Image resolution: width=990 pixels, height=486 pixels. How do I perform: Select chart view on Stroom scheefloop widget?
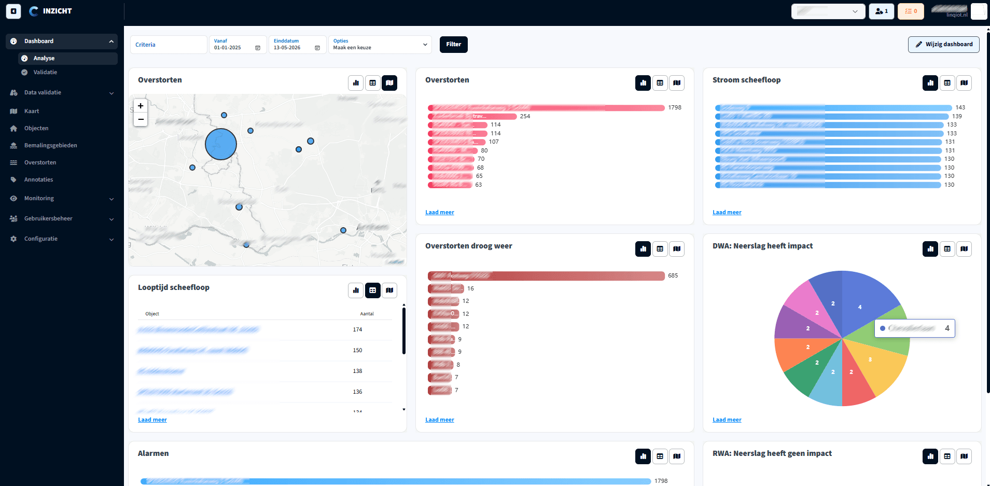click(x=930, y=83)
